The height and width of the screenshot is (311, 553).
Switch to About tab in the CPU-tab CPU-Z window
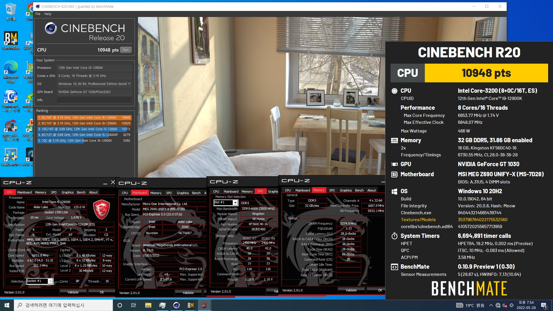click(x=93, y=192)
